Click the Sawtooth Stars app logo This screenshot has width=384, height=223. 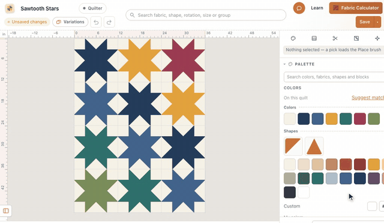click(x=10, y=8)
